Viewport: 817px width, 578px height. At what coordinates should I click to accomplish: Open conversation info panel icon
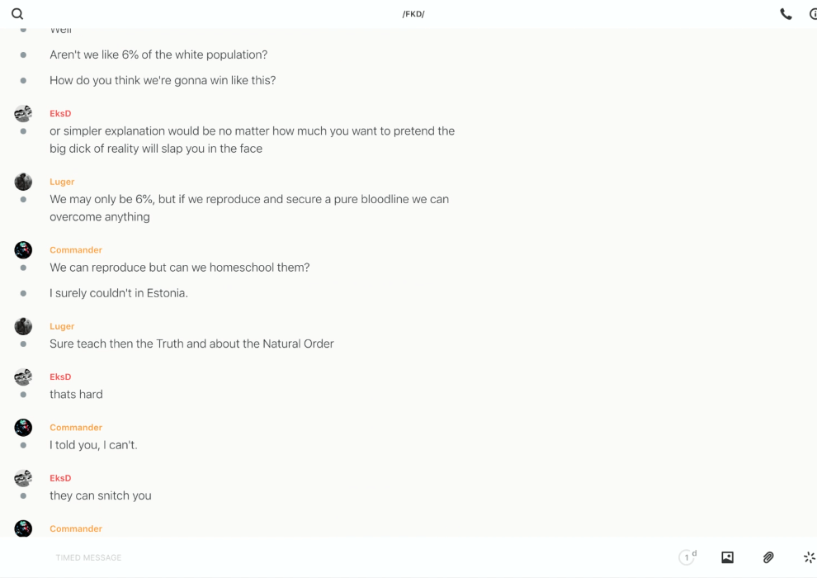[x=813, y=14]
